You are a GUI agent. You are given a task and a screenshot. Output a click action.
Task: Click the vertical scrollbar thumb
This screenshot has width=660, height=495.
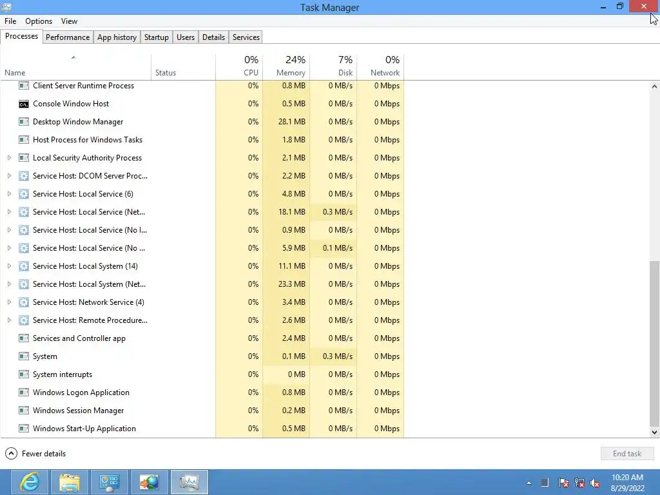654,343
